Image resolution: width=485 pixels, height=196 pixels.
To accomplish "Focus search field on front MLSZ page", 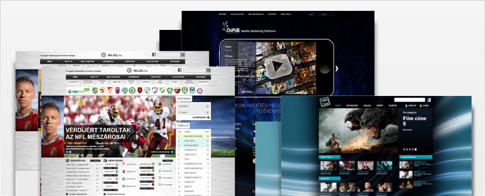I will click(195, 70).
